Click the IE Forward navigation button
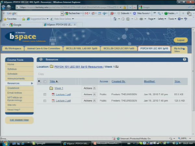 coord(8,7)
